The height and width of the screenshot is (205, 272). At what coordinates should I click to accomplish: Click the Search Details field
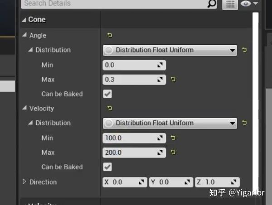113,4
